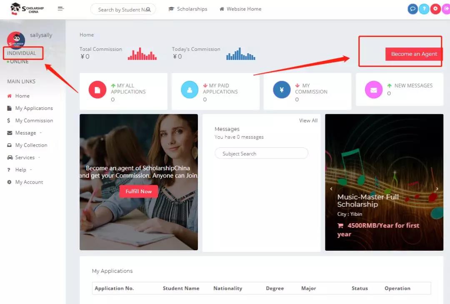Click the Become an Agent button
450x304 pixels.
(x=414, y=54)
